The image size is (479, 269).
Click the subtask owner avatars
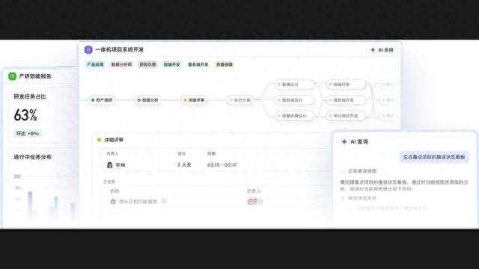254,201
